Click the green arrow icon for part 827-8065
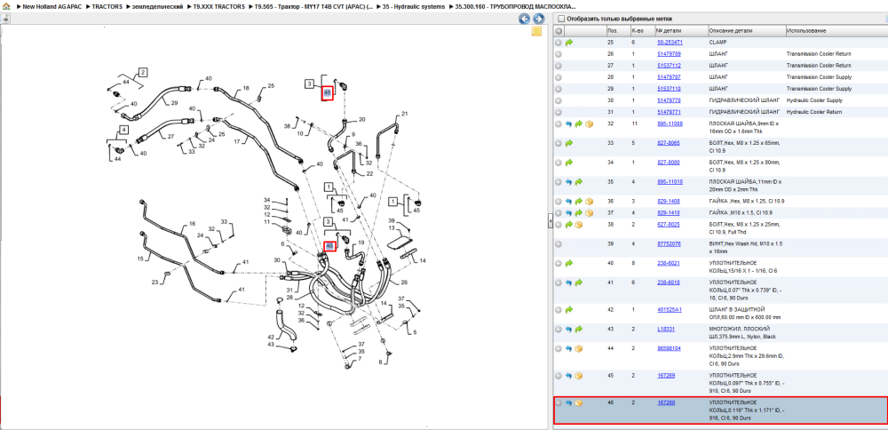Viewport: 888px width, 430px height. [x=569, y=143]
